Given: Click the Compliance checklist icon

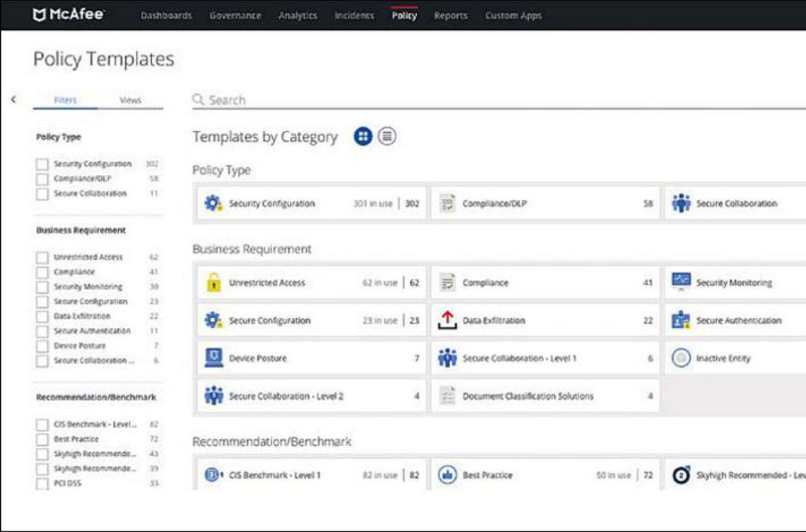Looking at the screenshot, I should pos(447,282).
